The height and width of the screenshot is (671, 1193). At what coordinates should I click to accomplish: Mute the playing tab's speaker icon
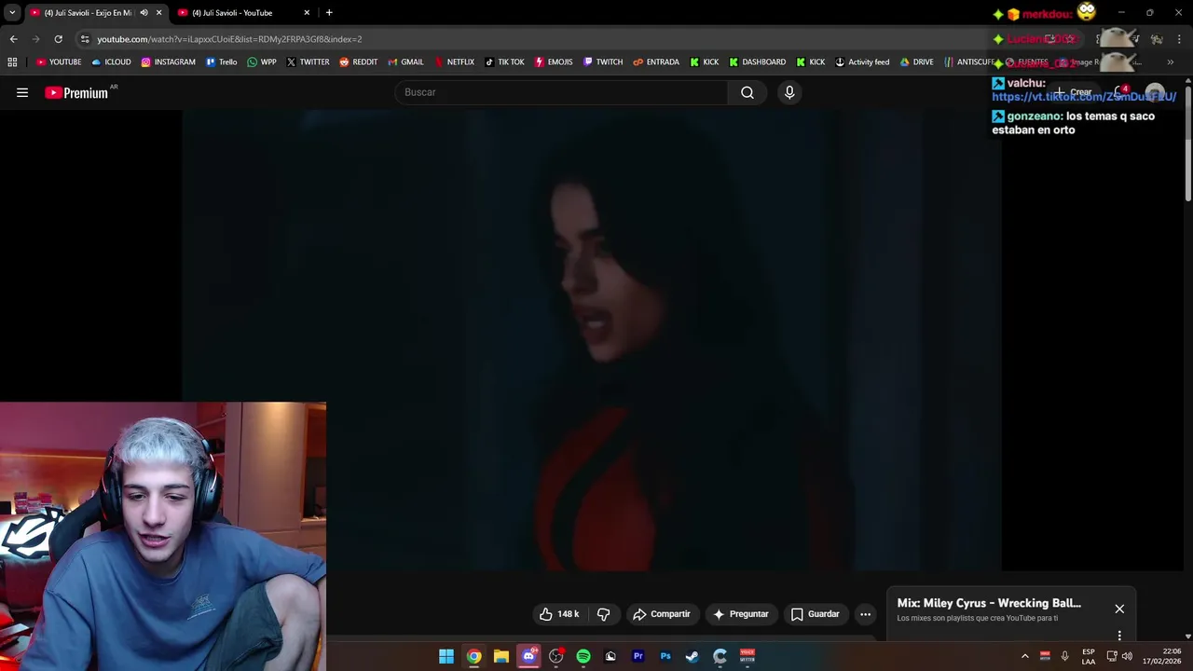(144, 13)
